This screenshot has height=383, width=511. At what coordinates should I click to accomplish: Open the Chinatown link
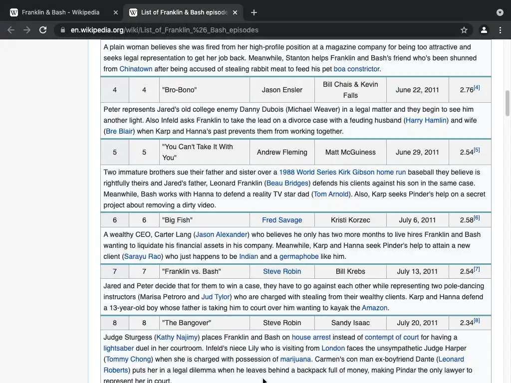(136, 69)
